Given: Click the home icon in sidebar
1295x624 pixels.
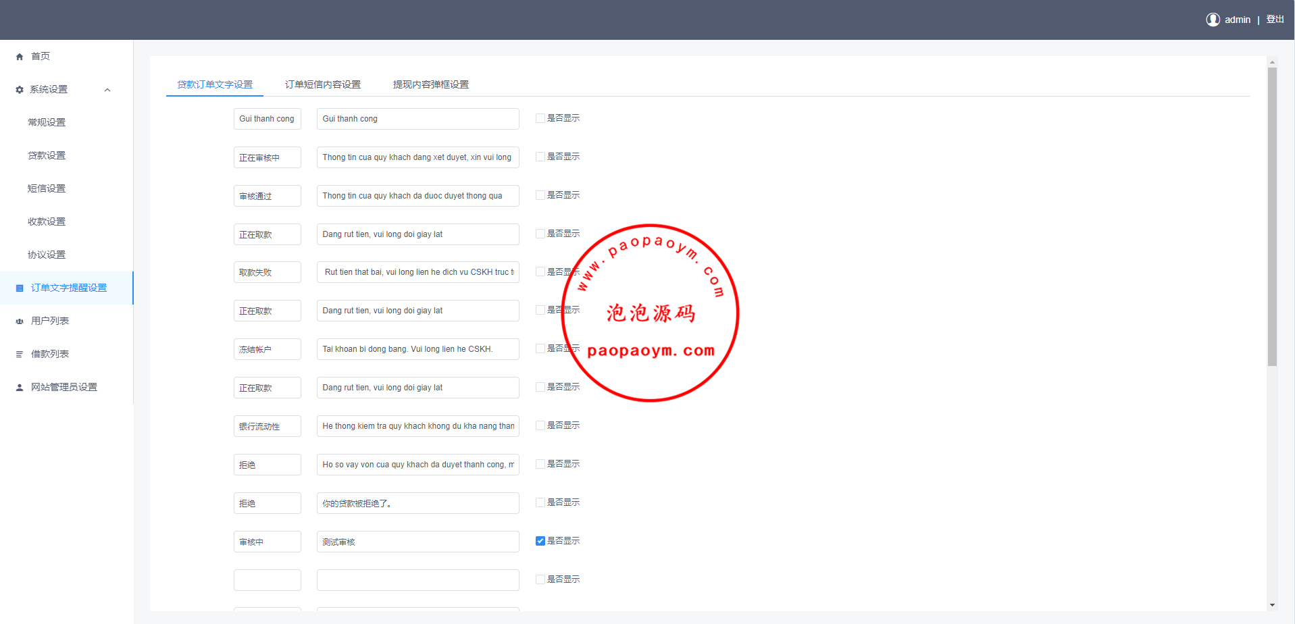Looking at the screenshot, I should tap(20, 57).
